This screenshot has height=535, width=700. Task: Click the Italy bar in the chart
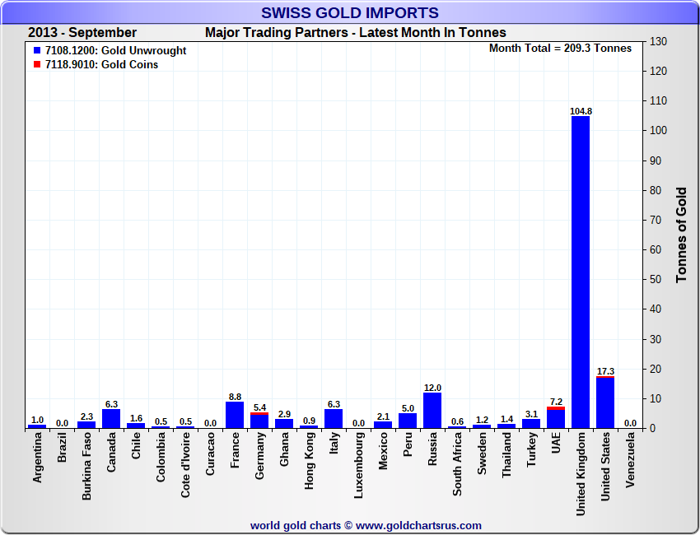tap(334, 419)
